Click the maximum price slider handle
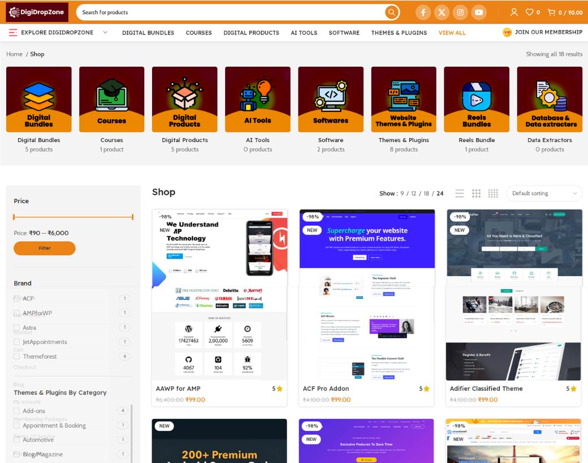Image resolution: width=588 pixels, height=463 pixels. [x=132, y=217]
